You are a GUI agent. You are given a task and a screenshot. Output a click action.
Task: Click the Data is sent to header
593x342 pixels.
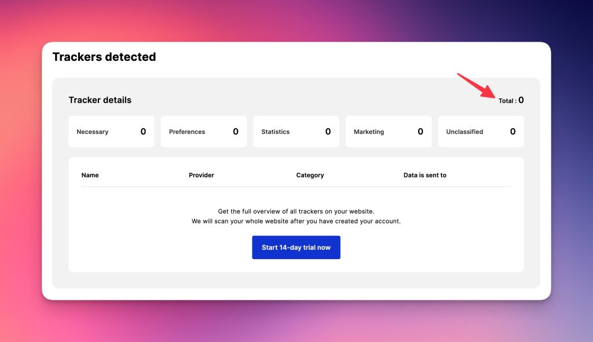click(x=425, y=175)
